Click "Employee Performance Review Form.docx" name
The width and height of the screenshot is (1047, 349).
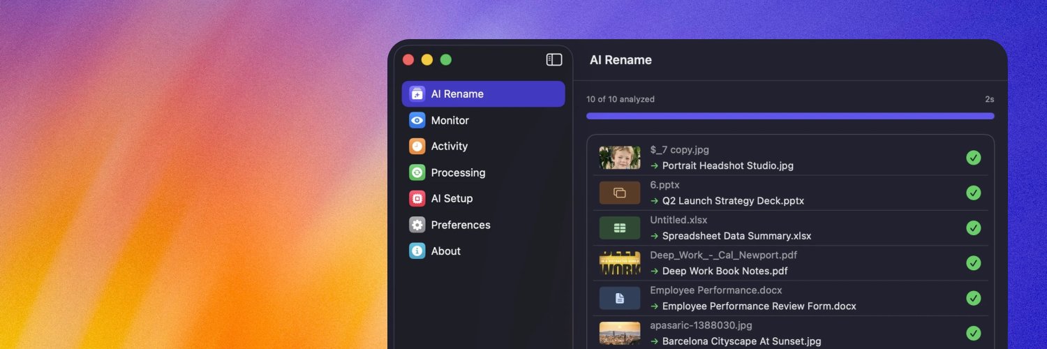(x=759, y=306)
